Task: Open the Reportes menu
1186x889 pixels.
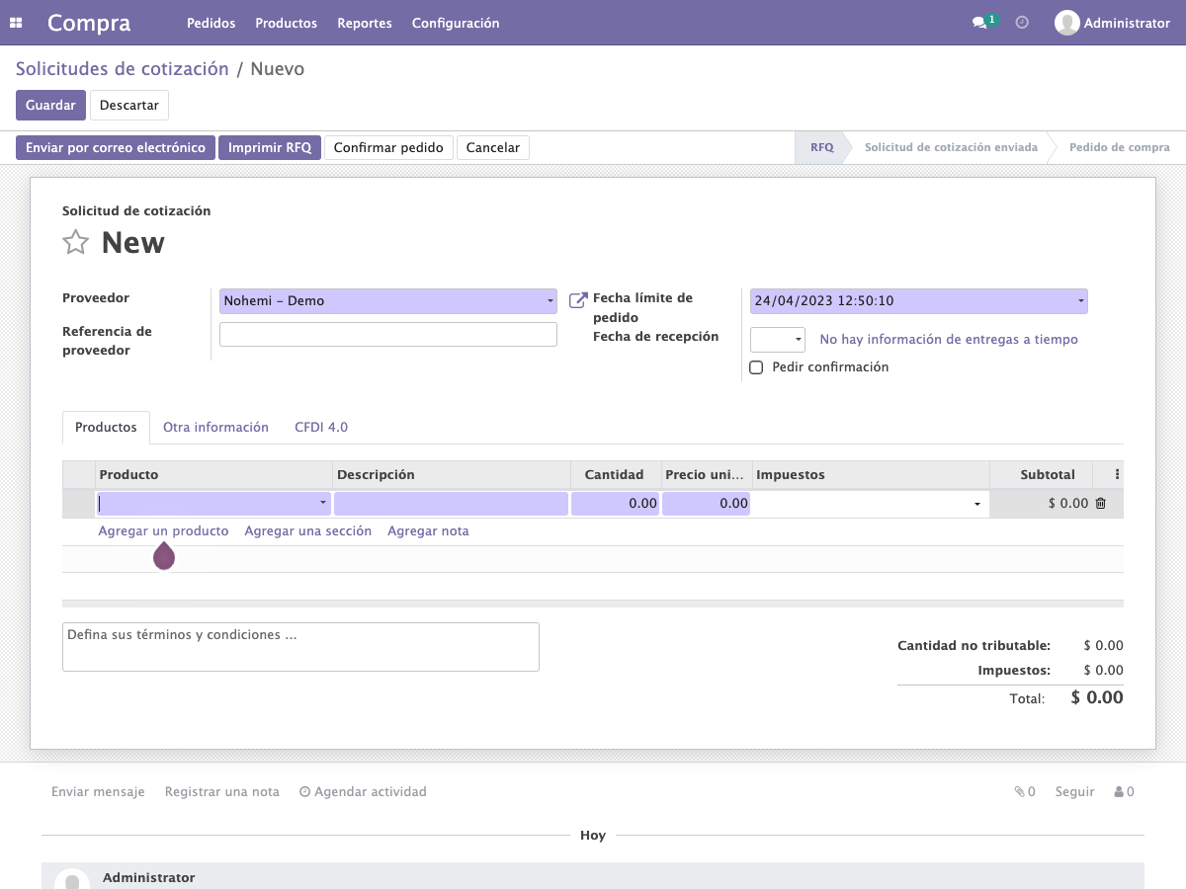Action: click(365, 23)
